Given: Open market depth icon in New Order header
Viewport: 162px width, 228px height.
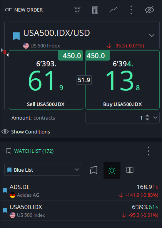Looking at the screenshot, I should click(77, 10).
